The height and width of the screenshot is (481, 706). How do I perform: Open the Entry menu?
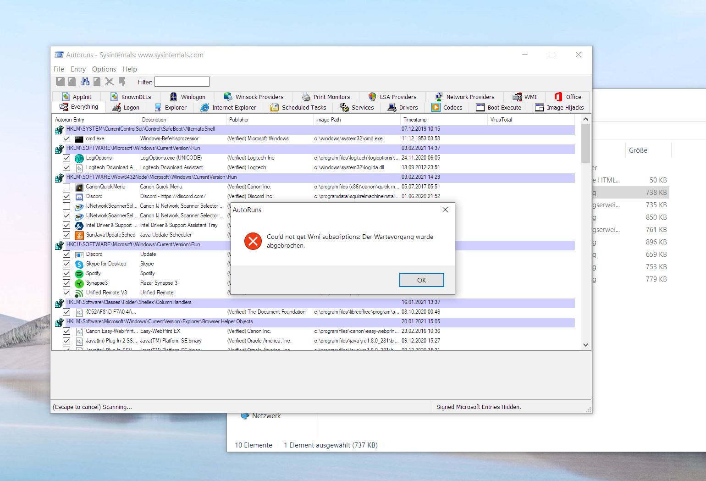coord(78,69)
